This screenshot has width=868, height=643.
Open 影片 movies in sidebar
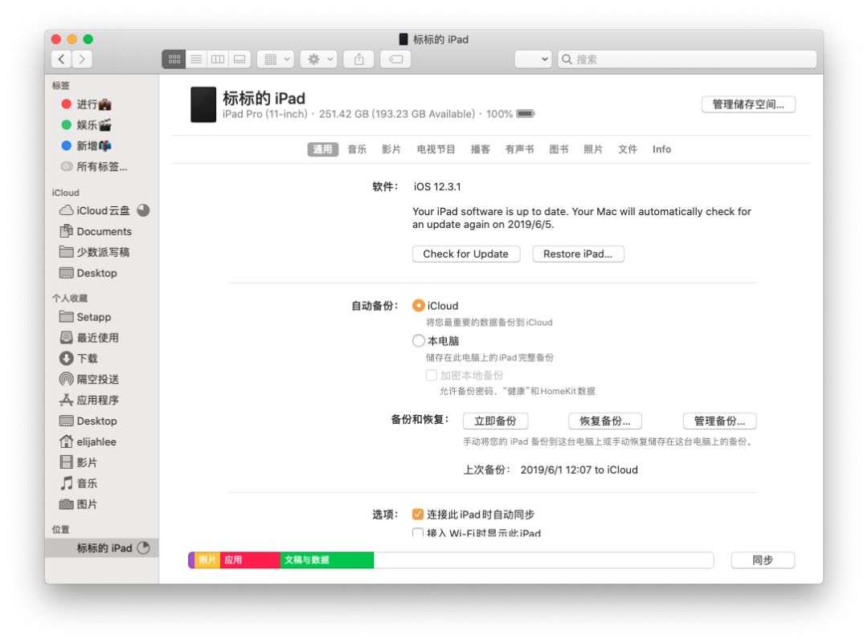(x=79, y=462)
